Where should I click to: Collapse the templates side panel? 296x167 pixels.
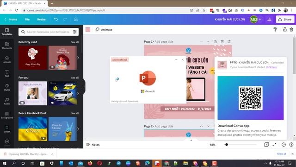84,87
